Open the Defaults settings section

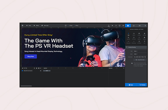(x=144, y=34)
